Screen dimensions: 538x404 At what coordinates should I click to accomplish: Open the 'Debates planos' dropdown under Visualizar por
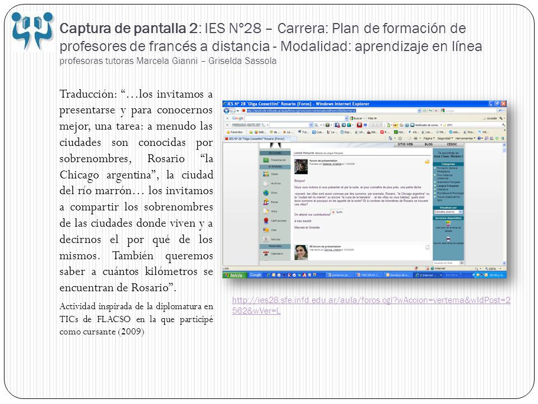click(x=448, y=212)
